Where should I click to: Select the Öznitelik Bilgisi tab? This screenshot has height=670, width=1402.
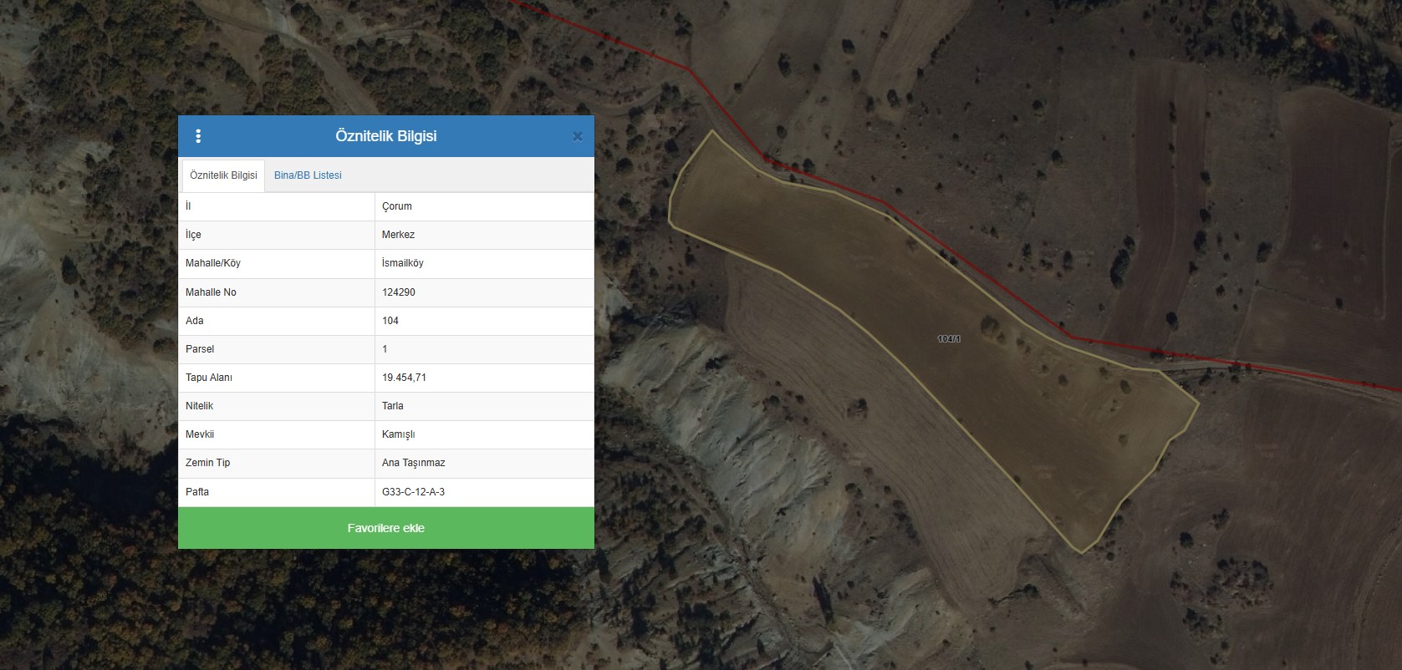click(x=223, y=175)
